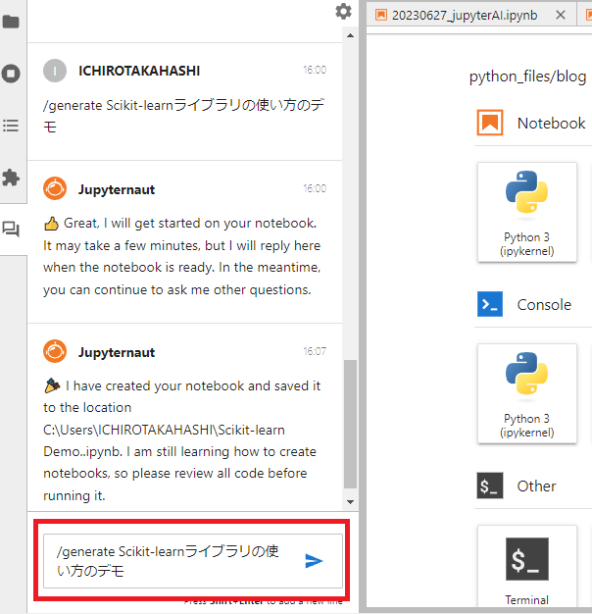The image size is (592, 614).
Task: Select the Jupyter AI chat sidebar icon
Action: click(x=12, y=230)
